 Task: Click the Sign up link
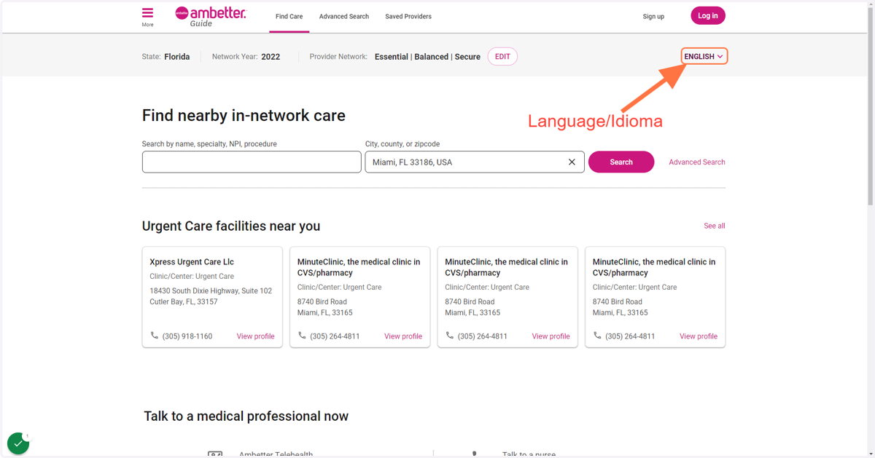pos(653,16)
